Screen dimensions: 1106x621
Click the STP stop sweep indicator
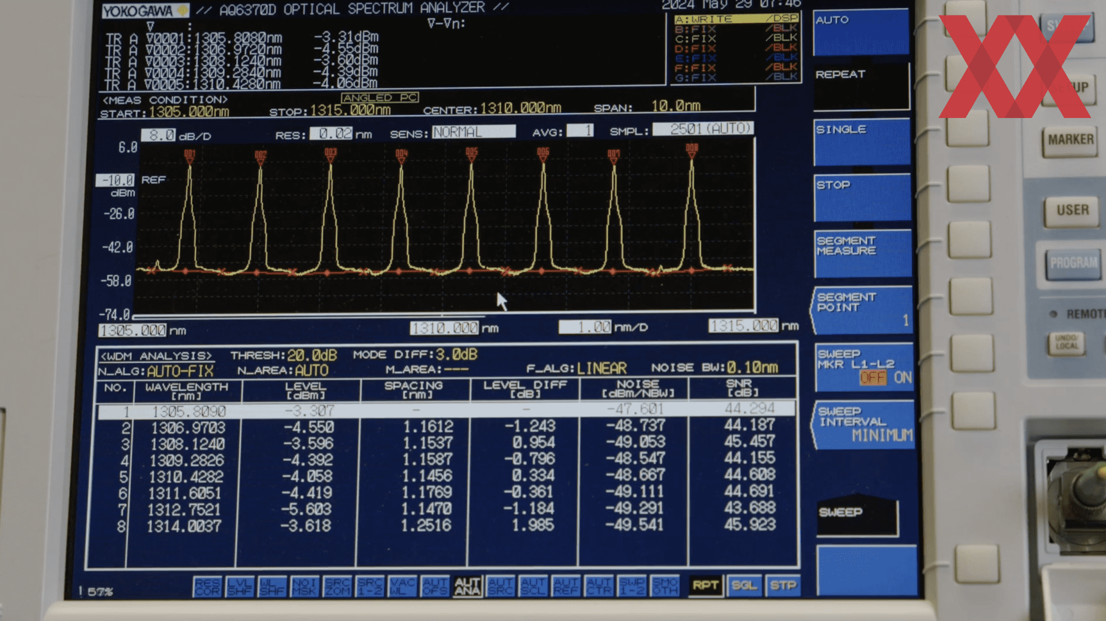pos(783,585)
